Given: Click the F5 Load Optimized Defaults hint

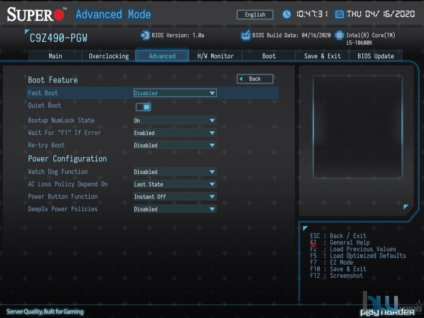Looking at the screenshot, I should 358,255.
